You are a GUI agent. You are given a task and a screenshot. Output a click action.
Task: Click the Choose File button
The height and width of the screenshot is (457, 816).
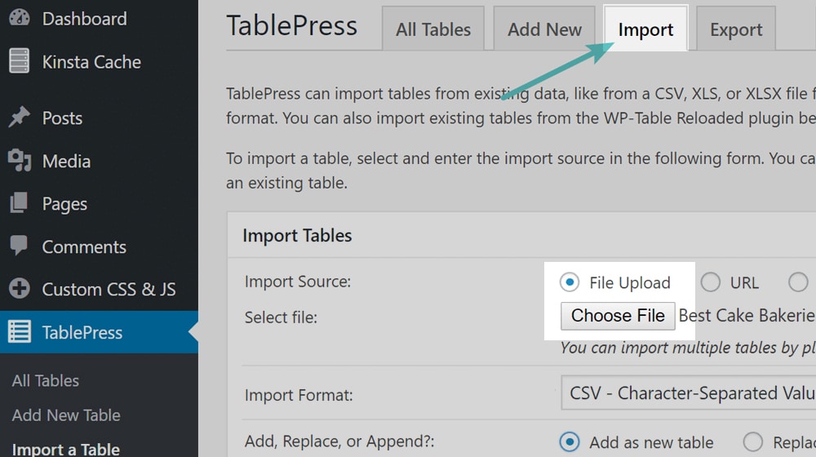pyautogui.click(x=618, y=316)
